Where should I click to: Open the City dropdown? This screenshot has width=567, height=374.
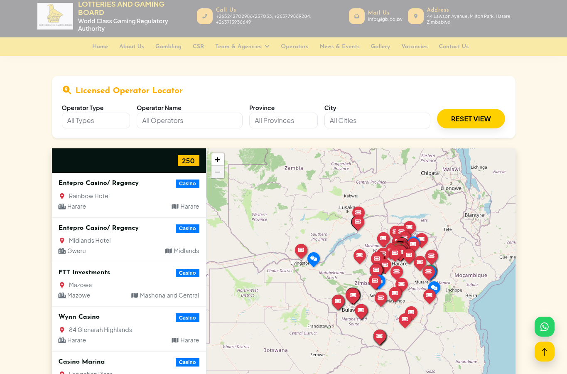pos(377,121)
